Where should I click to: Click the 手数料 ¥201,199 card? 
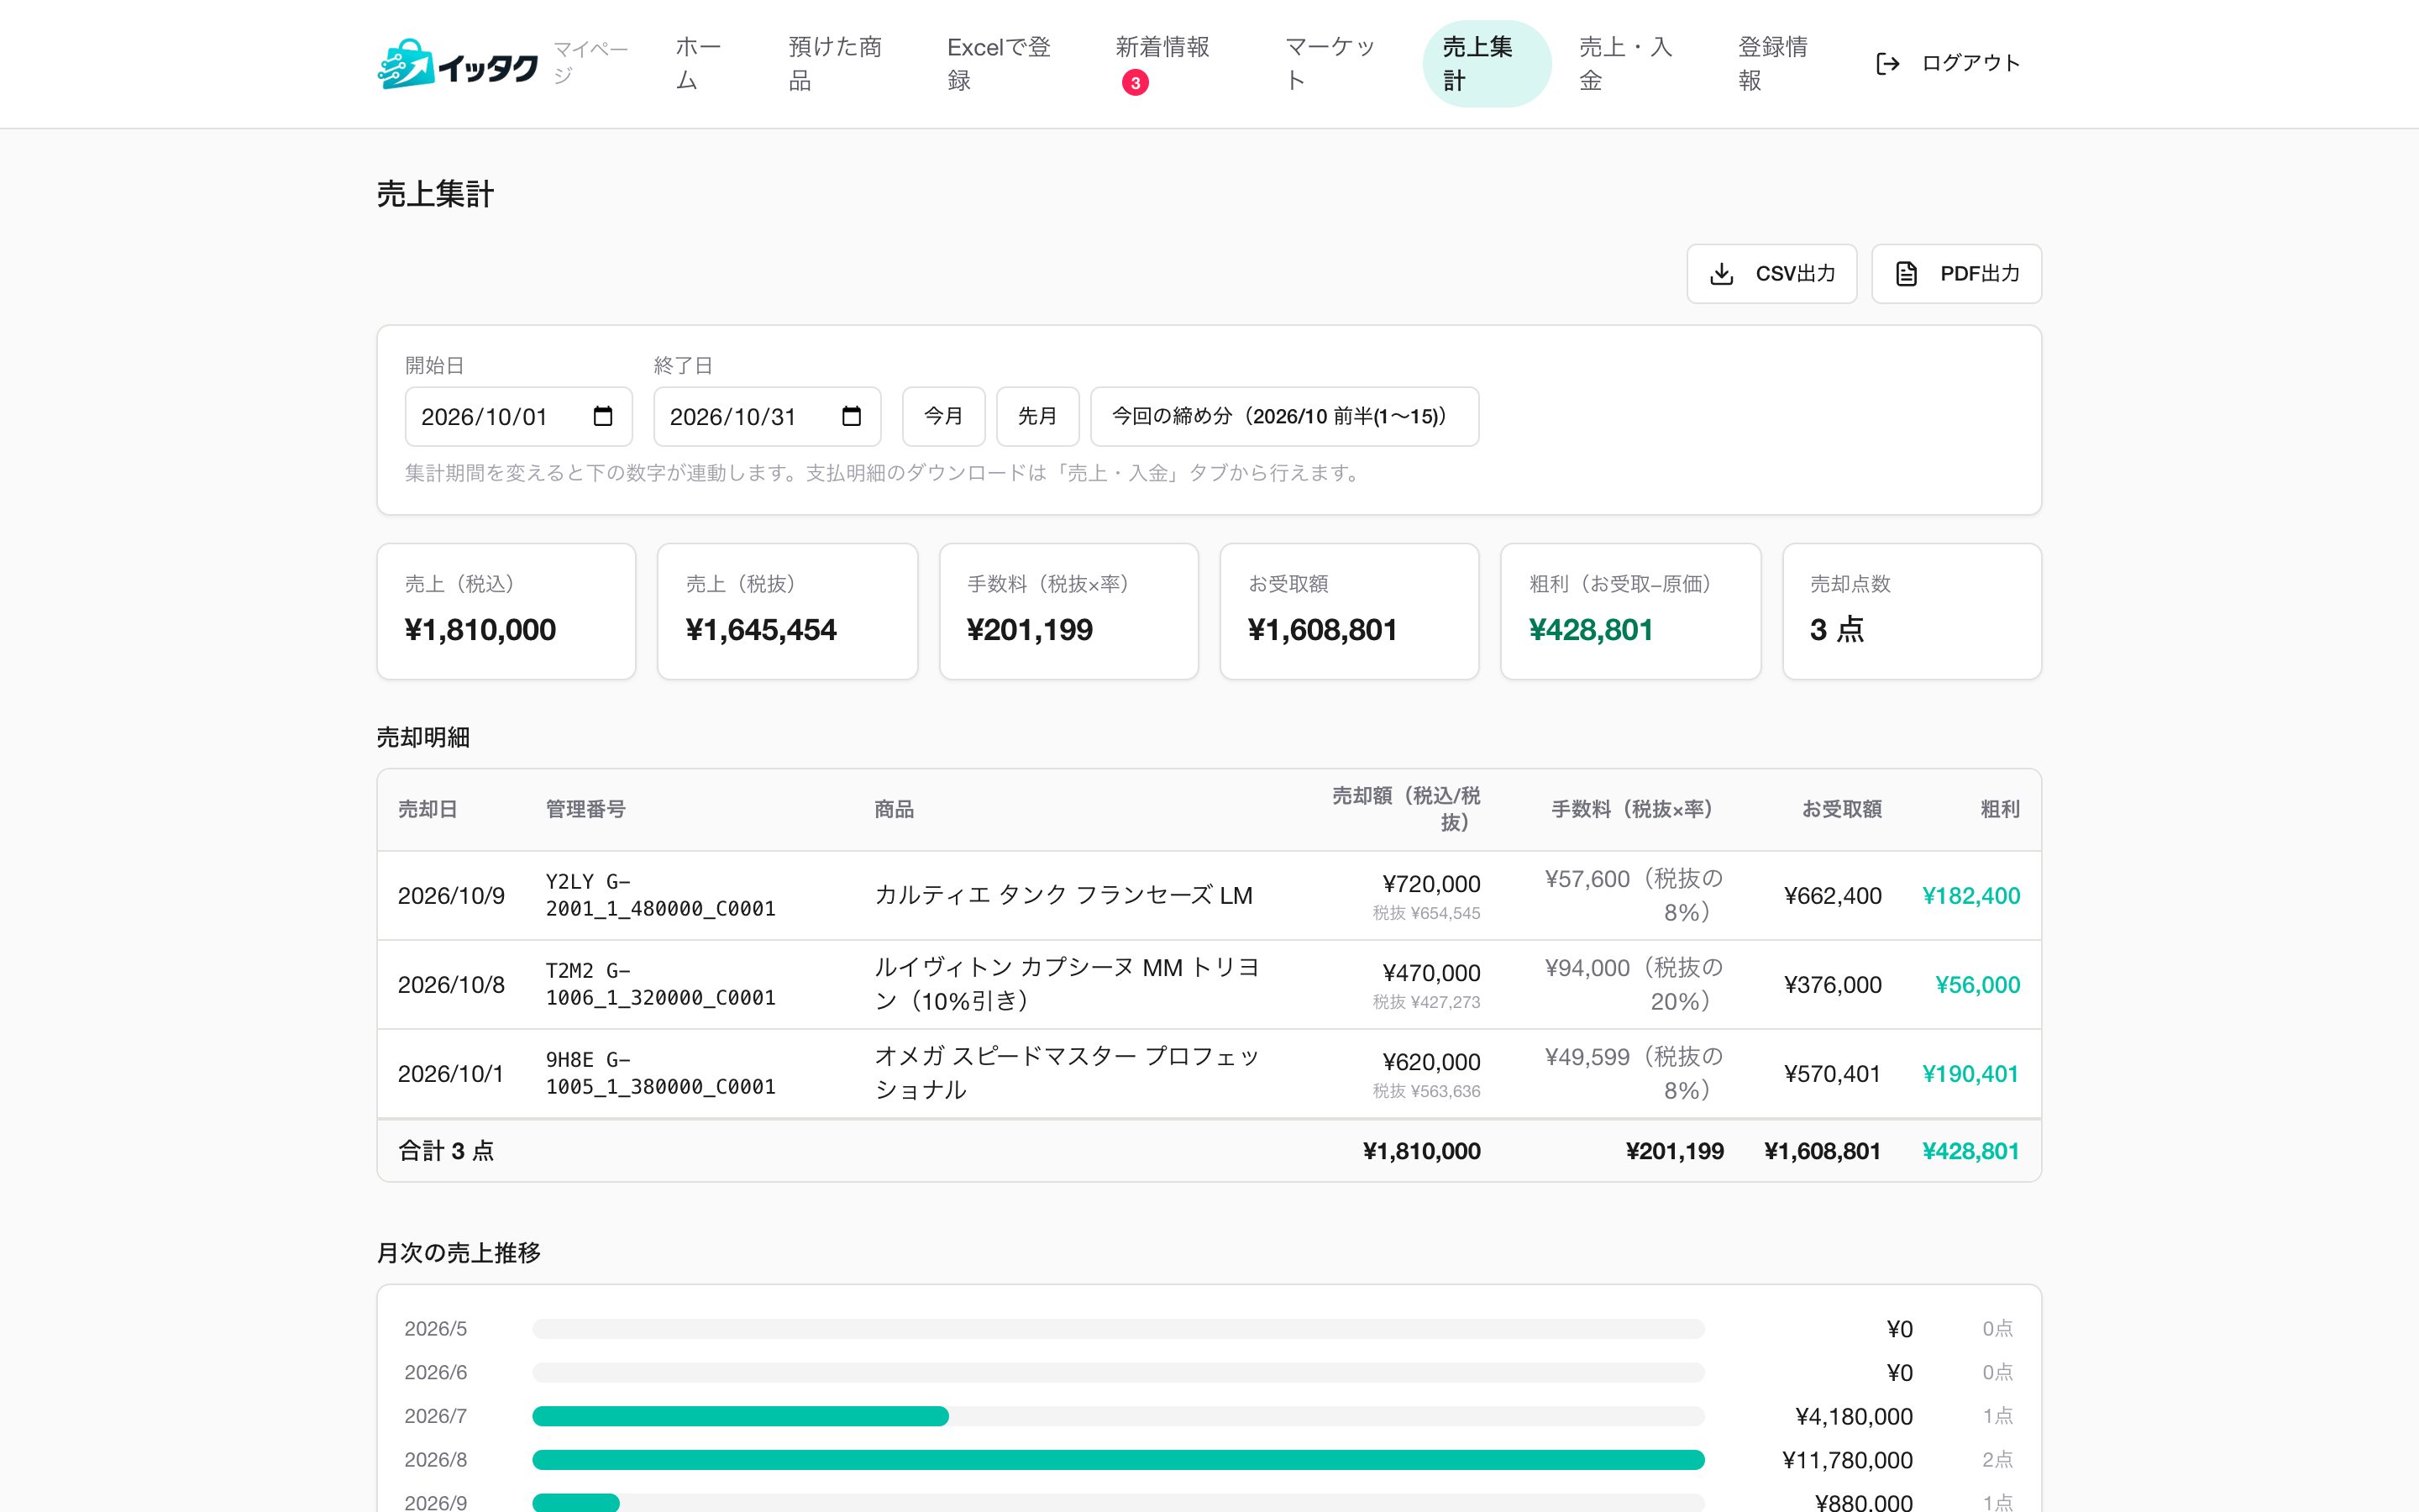[x=1068, y=611]
